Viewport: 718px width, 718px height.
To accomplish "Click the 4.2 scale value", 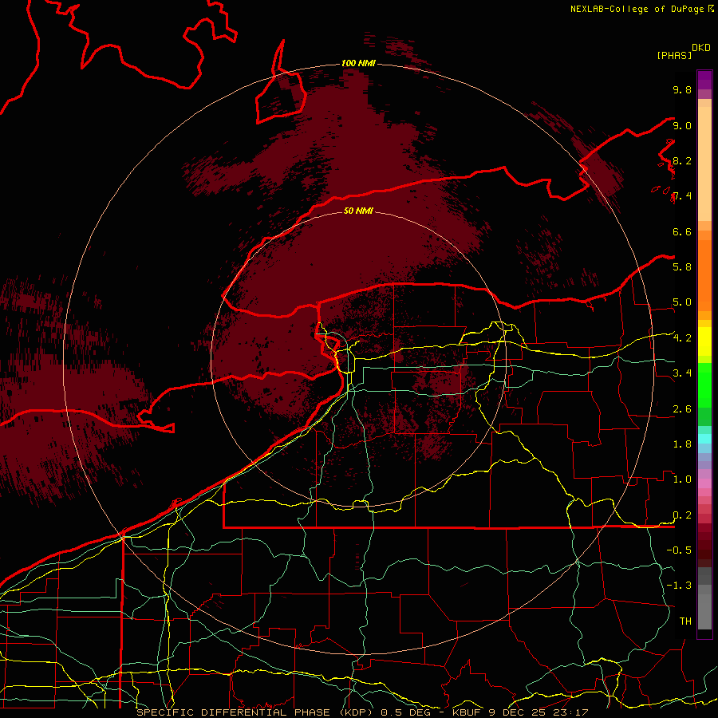I will (682, 338).
